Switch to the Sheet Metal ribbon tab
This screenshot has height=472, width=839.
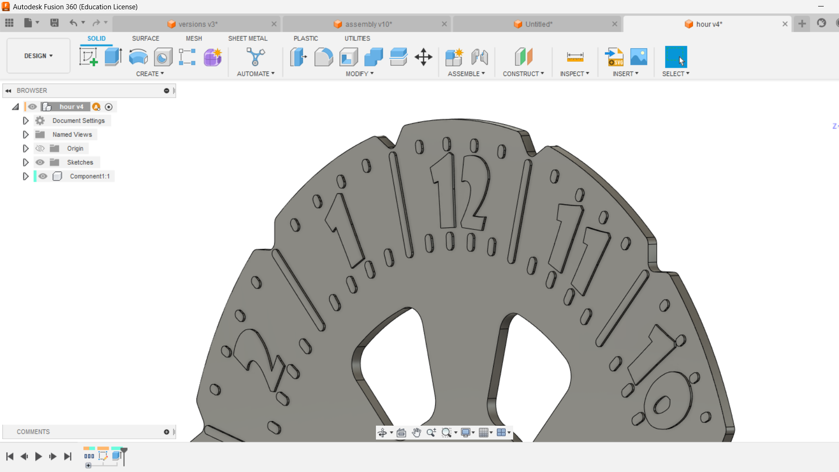tap(248, 38)
